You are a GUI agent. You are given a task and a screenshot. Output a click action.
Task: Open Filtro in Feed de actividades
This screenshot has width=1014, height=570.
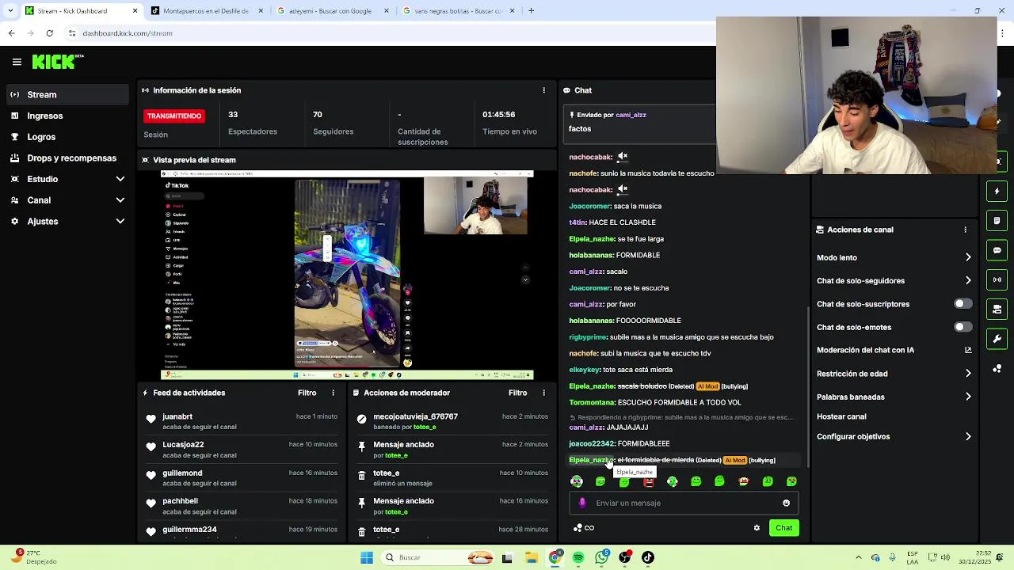(x=307, y=393)
